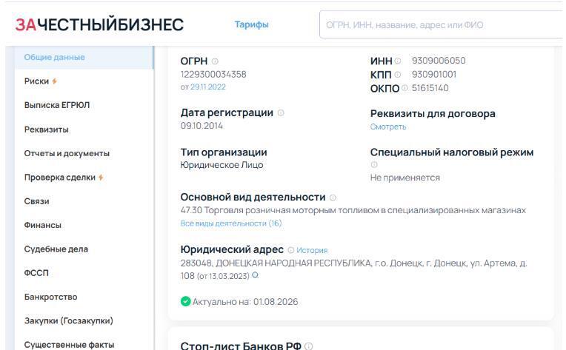
Task: Click the info icon beside ИНН
Action: click(x=398, y=61)
